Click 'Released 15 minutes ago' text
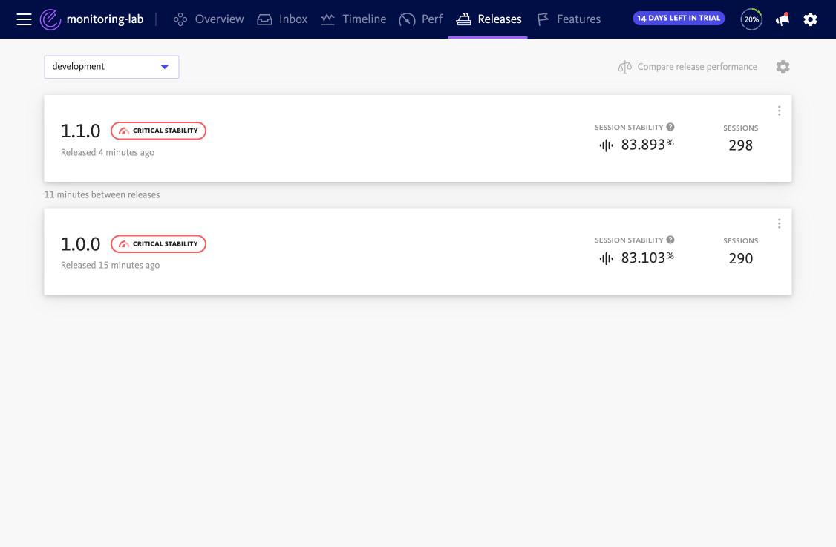Image resolution: width=836 pixels, height=547 pixels. [x=111, y=266]
